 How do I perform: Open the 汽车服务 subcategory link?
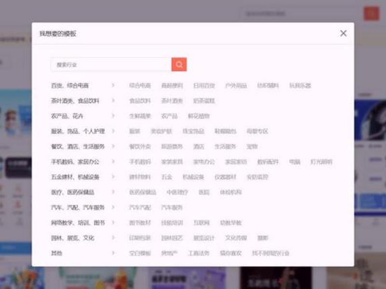pyautogui.click(x=172, y=208)
